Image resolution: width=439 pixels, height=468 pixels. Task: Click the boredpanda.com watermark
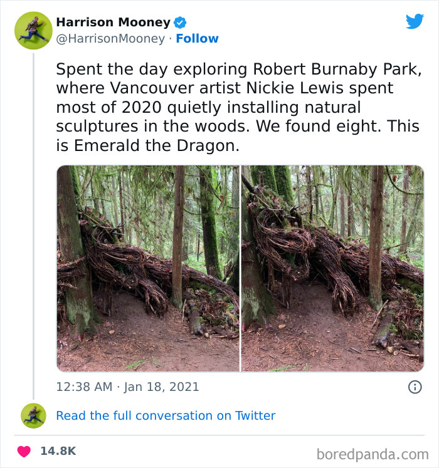click(x=372, y=453)
